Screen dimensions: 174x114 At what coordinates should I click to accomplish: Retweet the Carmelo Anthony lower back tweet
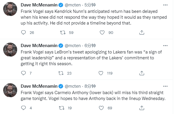click(61, 108)
